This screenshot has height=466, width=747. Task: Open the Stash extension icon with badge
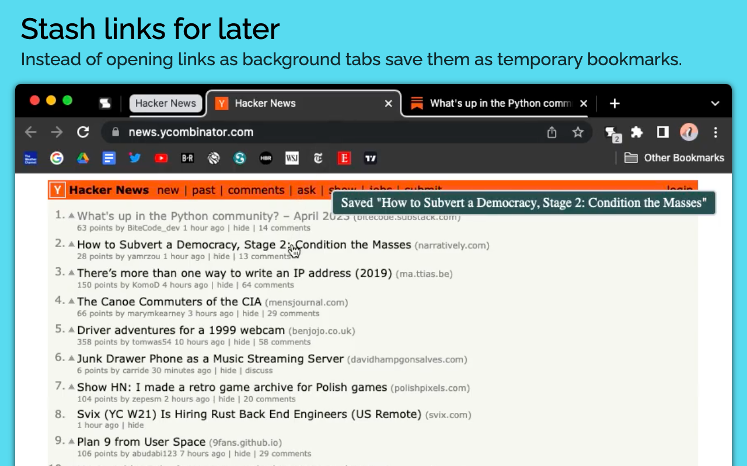611,133
